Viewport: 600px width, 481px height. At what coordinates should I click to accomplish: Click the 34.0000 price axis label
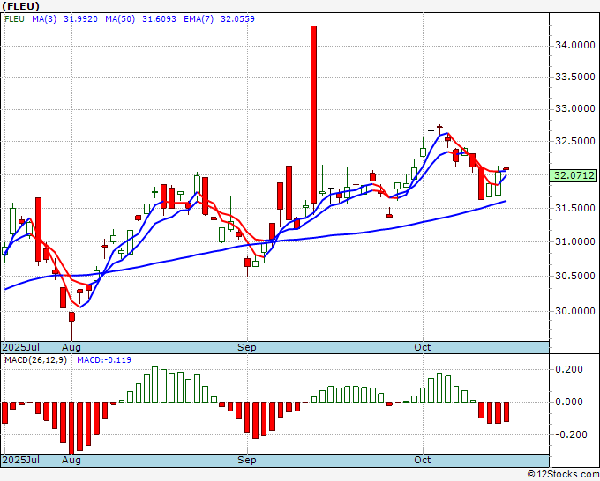575,46
